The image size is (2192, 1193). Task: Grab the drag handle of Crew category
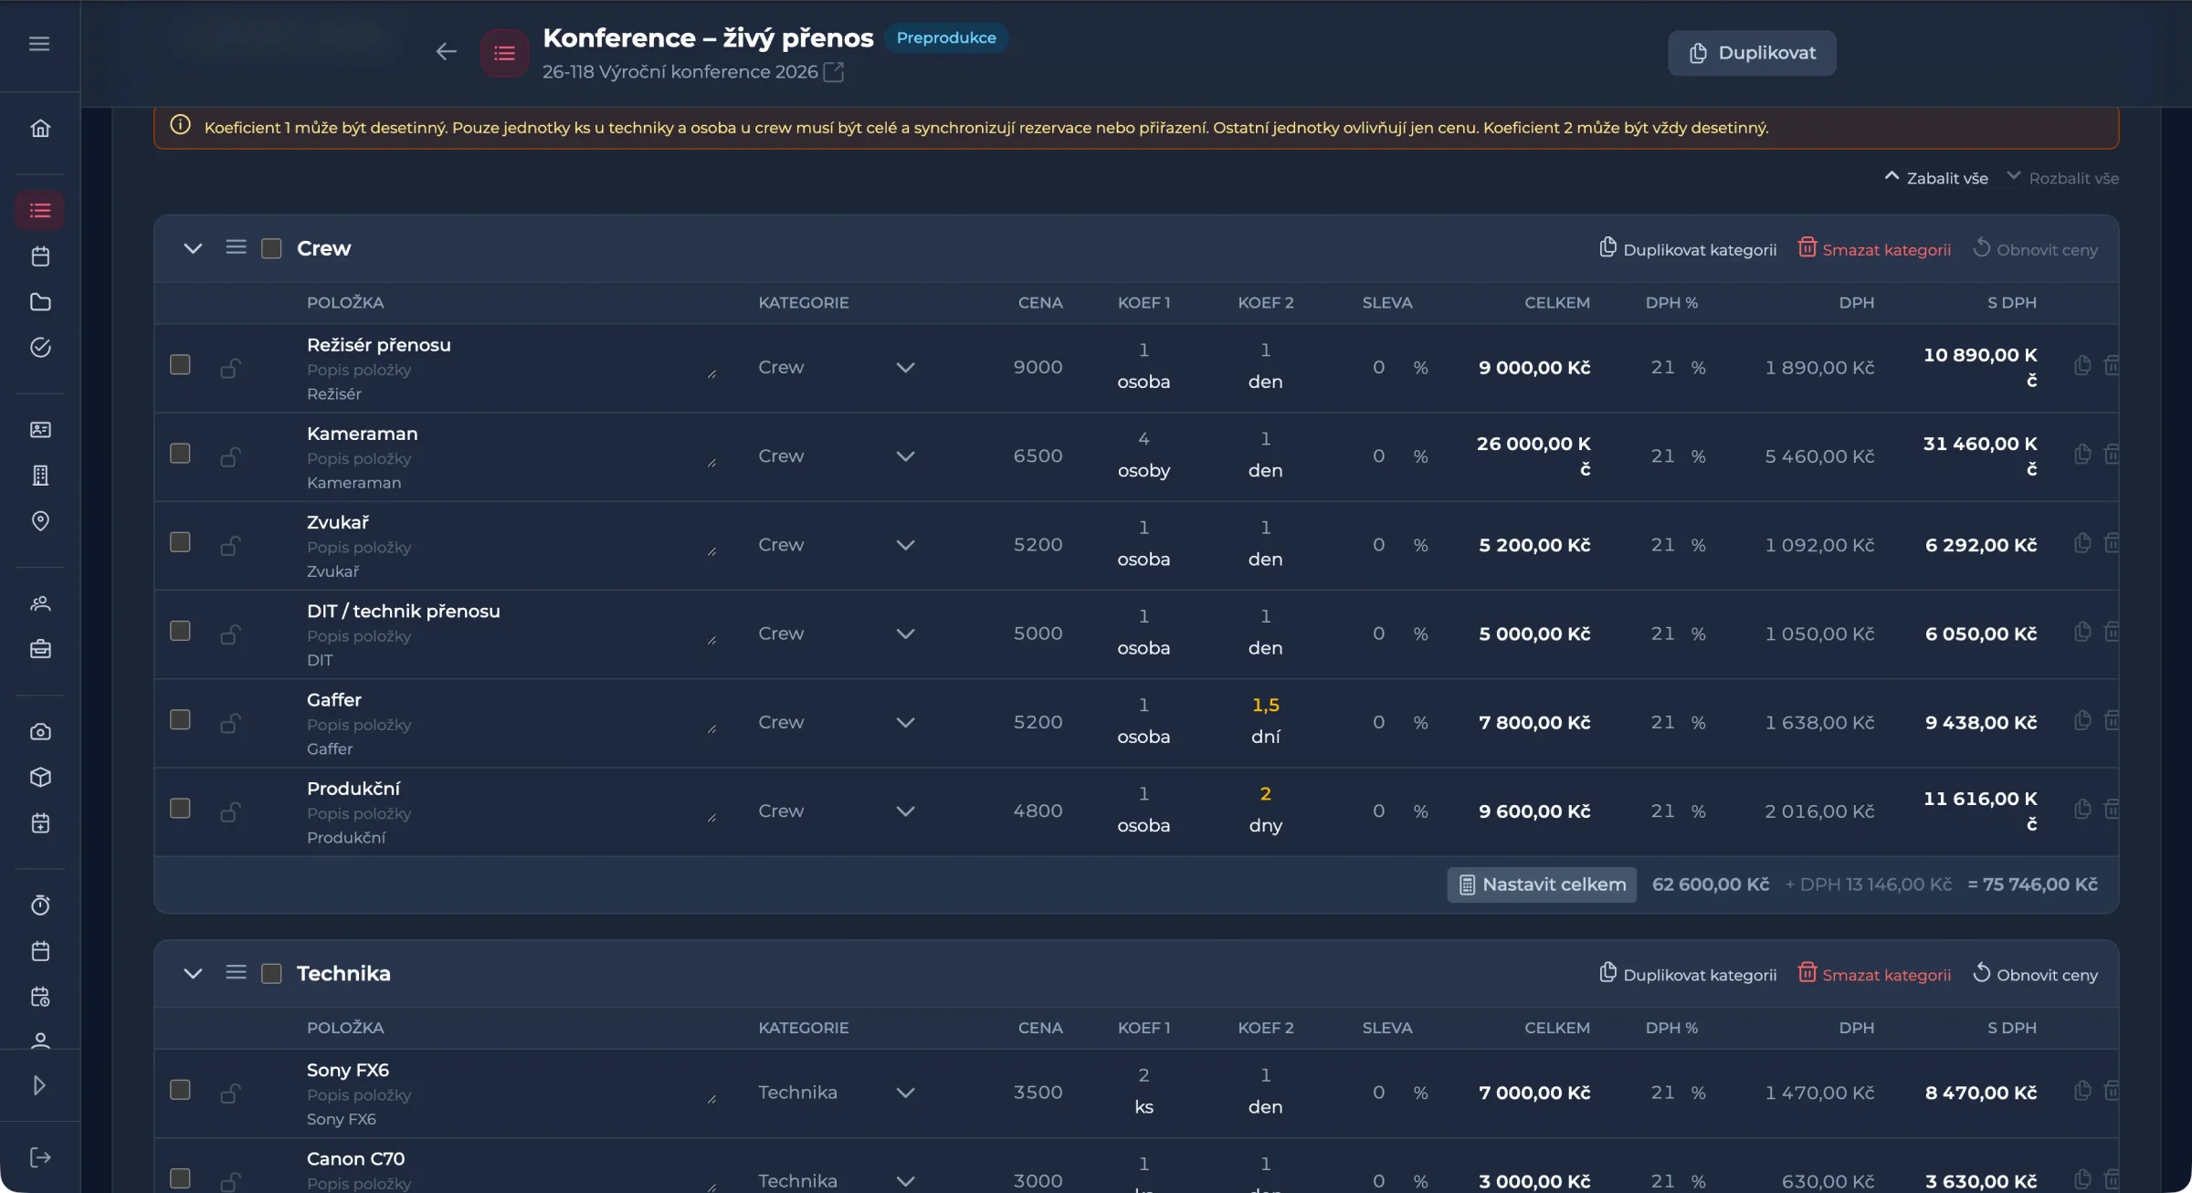236,247
